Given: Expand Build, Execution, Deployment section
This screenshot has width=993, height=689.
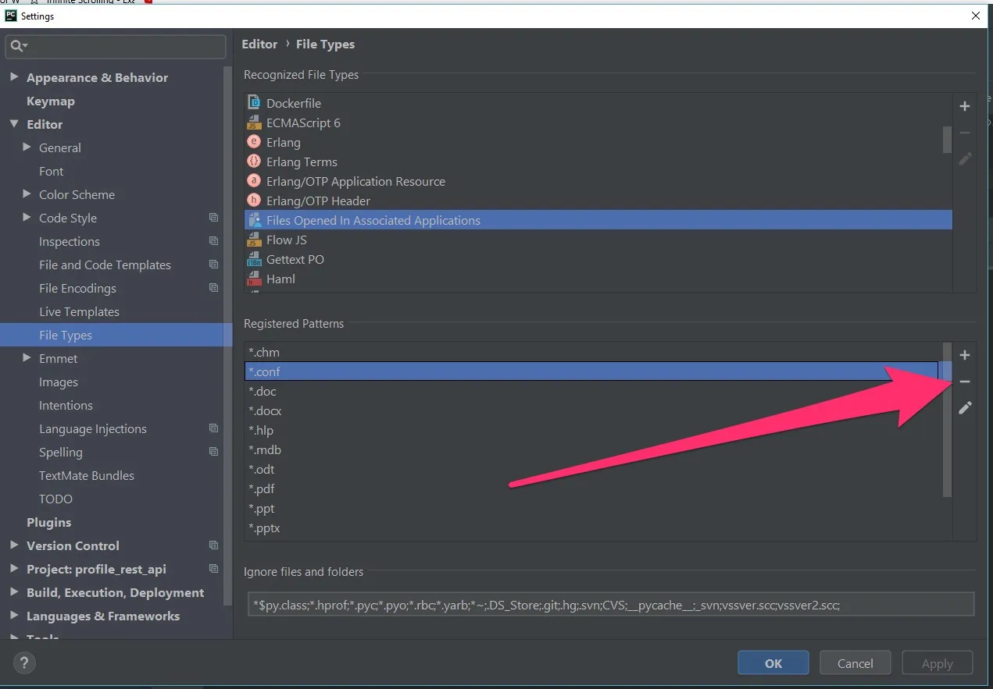Looking at the screenshot, I should point(14,592).
